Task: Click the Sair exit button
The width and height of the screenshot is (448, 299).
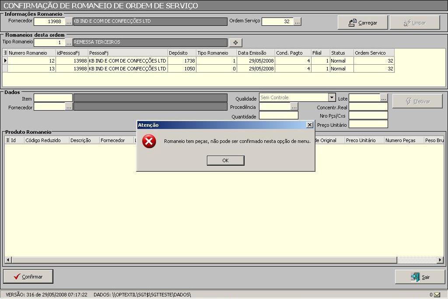Action: (420, 277)
